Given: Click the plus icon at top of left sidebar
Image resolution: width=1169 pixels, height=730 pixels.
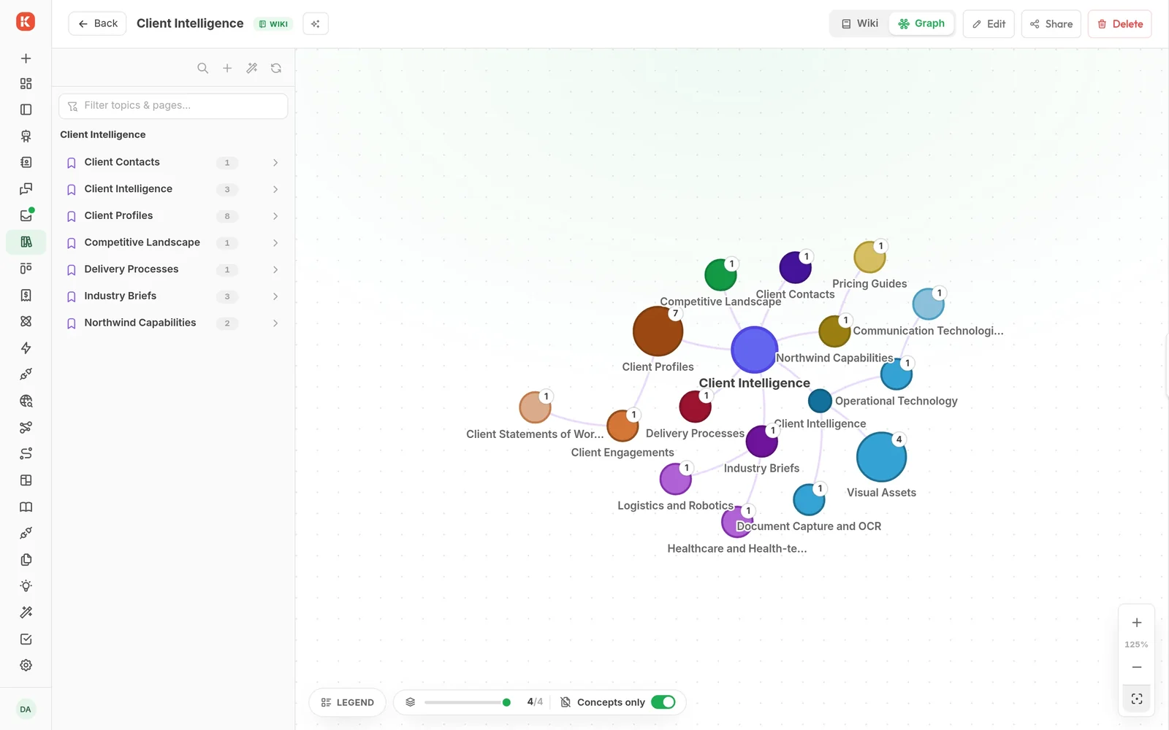Looking at the screenshot, I should click(26, 58).
